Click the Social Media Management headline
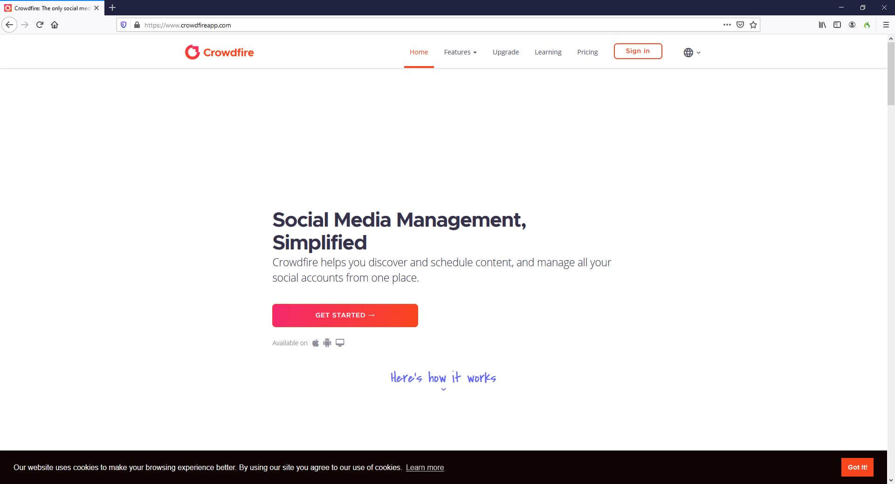 pyautogui.click(x=399, y=231)
